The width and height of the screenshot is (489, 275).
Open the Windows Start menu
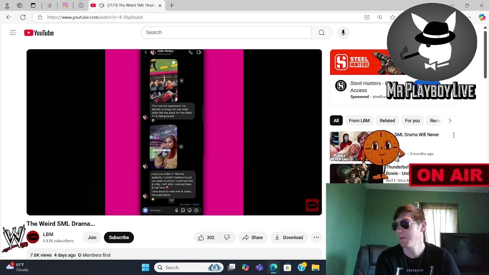[146, 267]
